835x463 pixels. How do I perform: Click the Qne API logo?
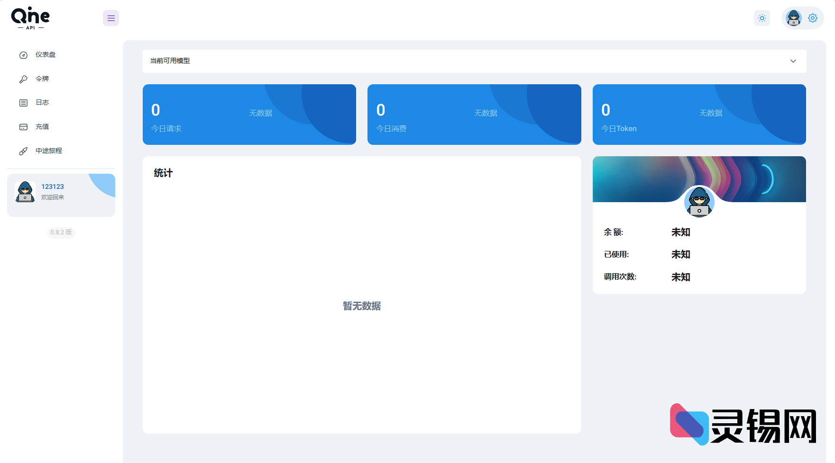pyautogui.click(x=30, y=18)
